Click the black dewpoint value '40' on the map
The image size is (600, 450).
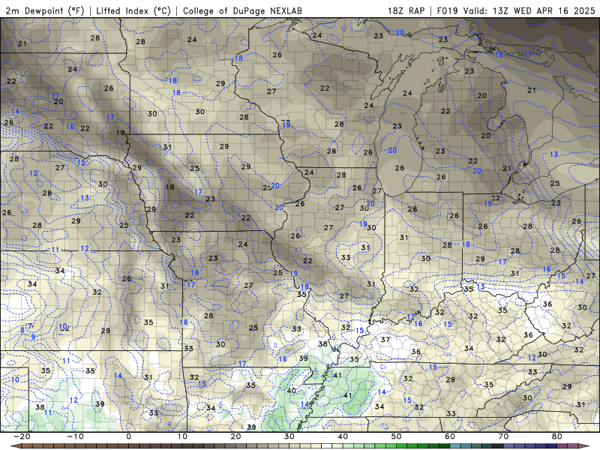292,391
